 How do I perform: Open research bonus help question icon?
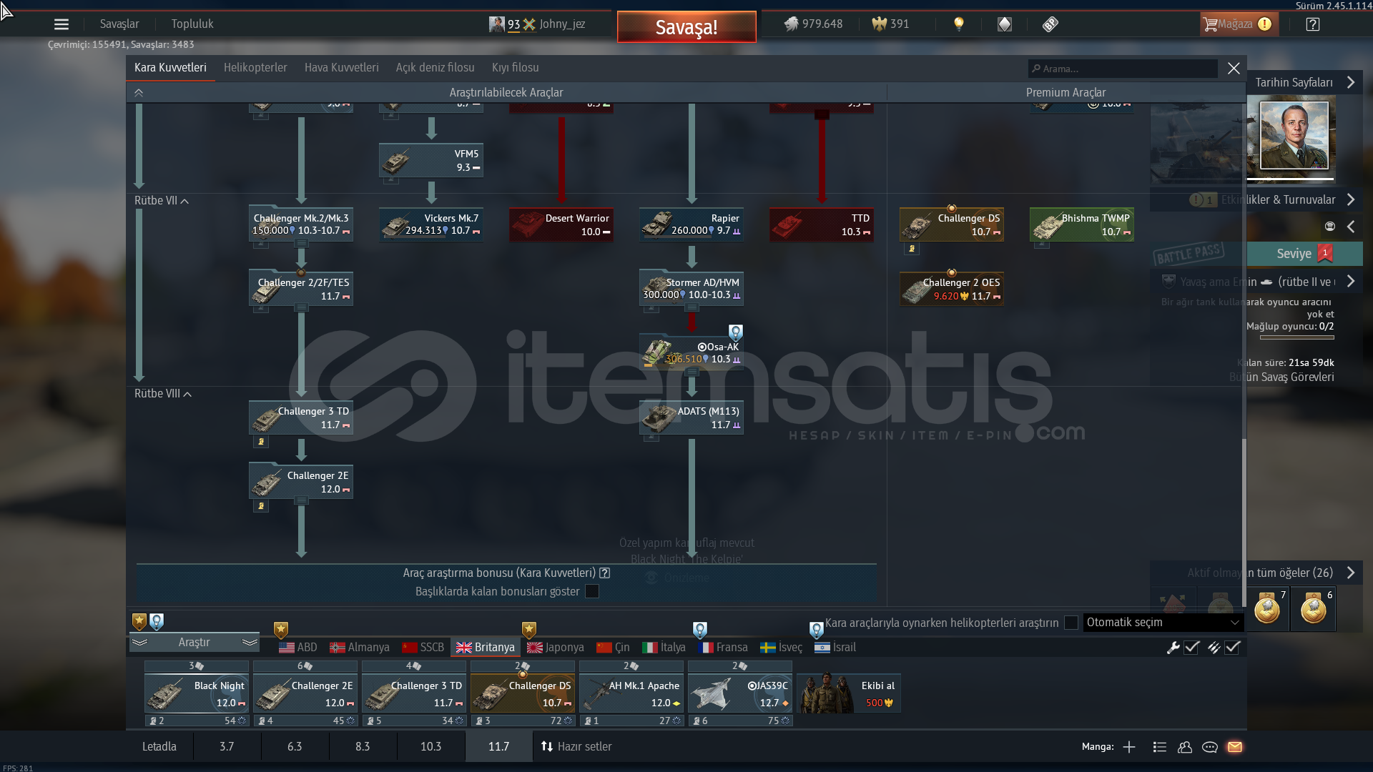tap(605, 573)
